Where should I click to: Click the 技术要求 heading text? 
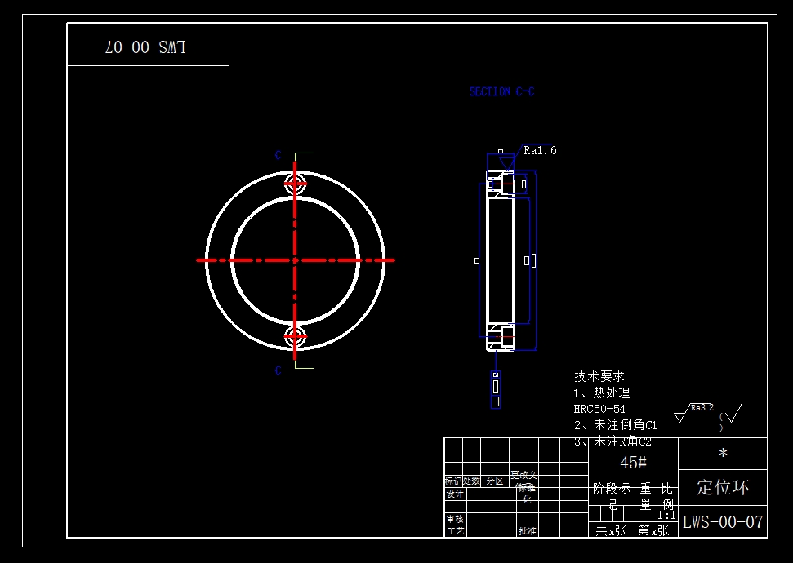click(599, 376)
